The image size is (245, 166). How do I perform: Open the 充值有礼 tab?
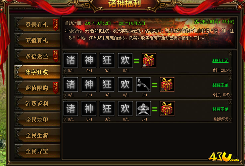click(37, 40)
